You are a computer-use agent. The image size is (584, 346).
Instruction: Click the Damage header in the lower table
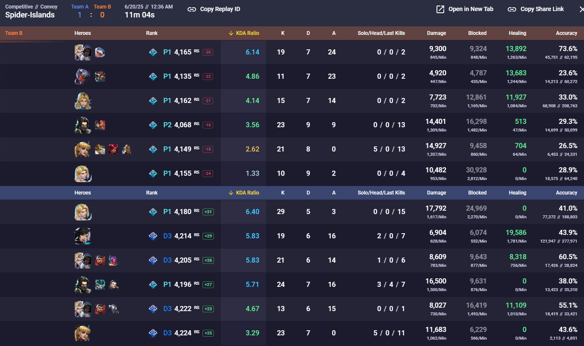click(437, 193)
